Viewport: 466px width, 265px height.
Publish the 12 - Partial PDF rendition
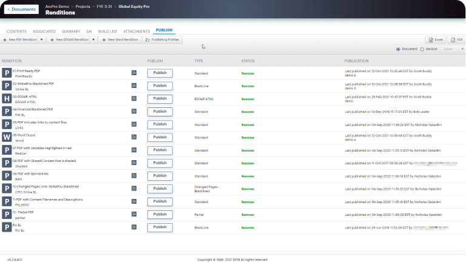tap(160, 215)
